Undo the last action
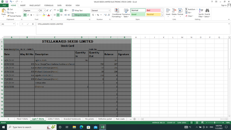This screenshot has height=130, width=231. (x=11, y=2)
